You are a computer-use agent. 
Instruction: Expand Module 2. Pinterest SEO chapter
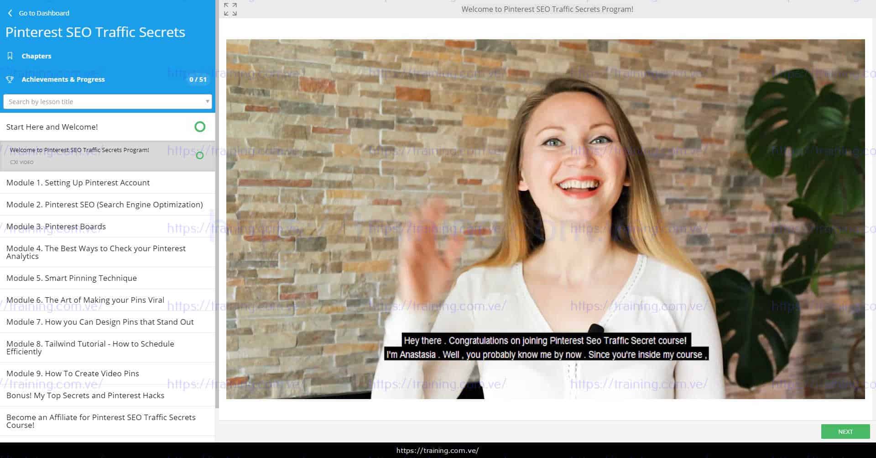point(107,205)
